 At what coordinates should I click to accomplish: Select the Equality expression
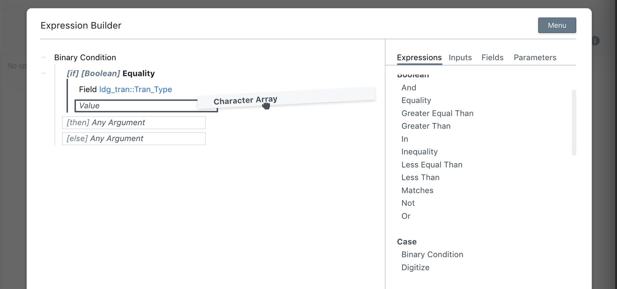click(x=416, y=100)
